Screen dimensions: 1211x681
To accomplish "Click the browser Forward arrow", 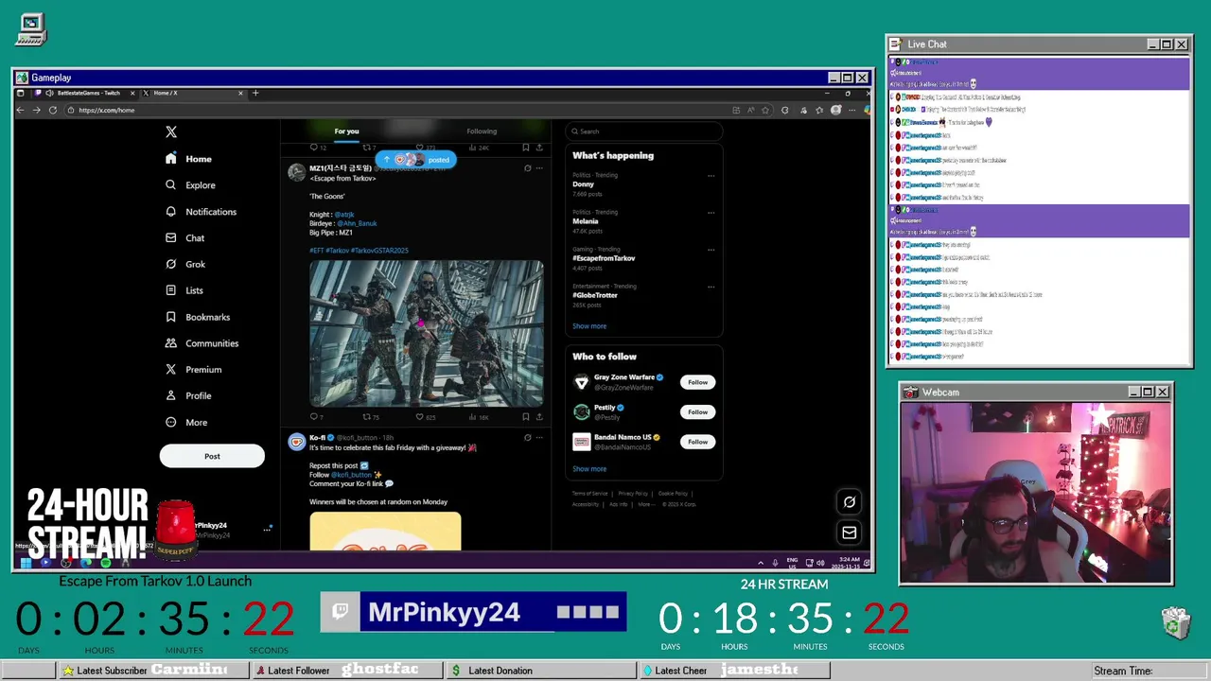I will coord(36,111).
